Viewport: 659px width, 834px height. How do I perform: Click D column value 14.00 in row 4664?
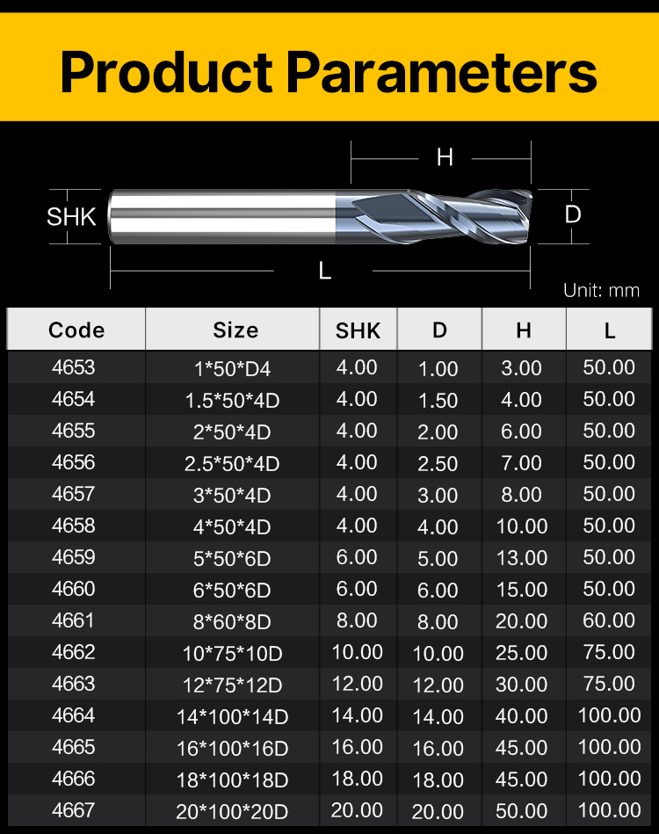click(438, 716)
